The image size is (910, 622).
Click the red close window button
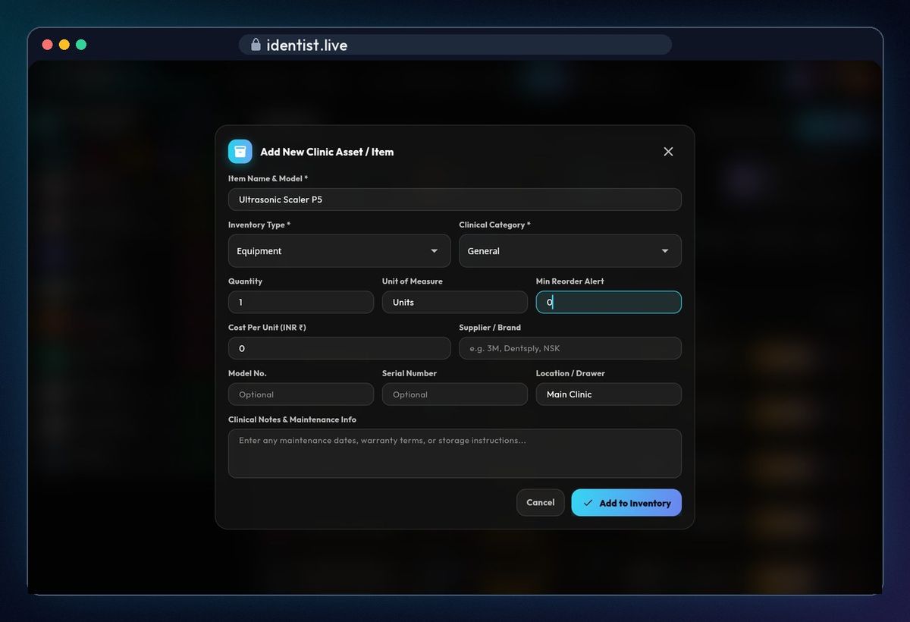pos(47,45)
